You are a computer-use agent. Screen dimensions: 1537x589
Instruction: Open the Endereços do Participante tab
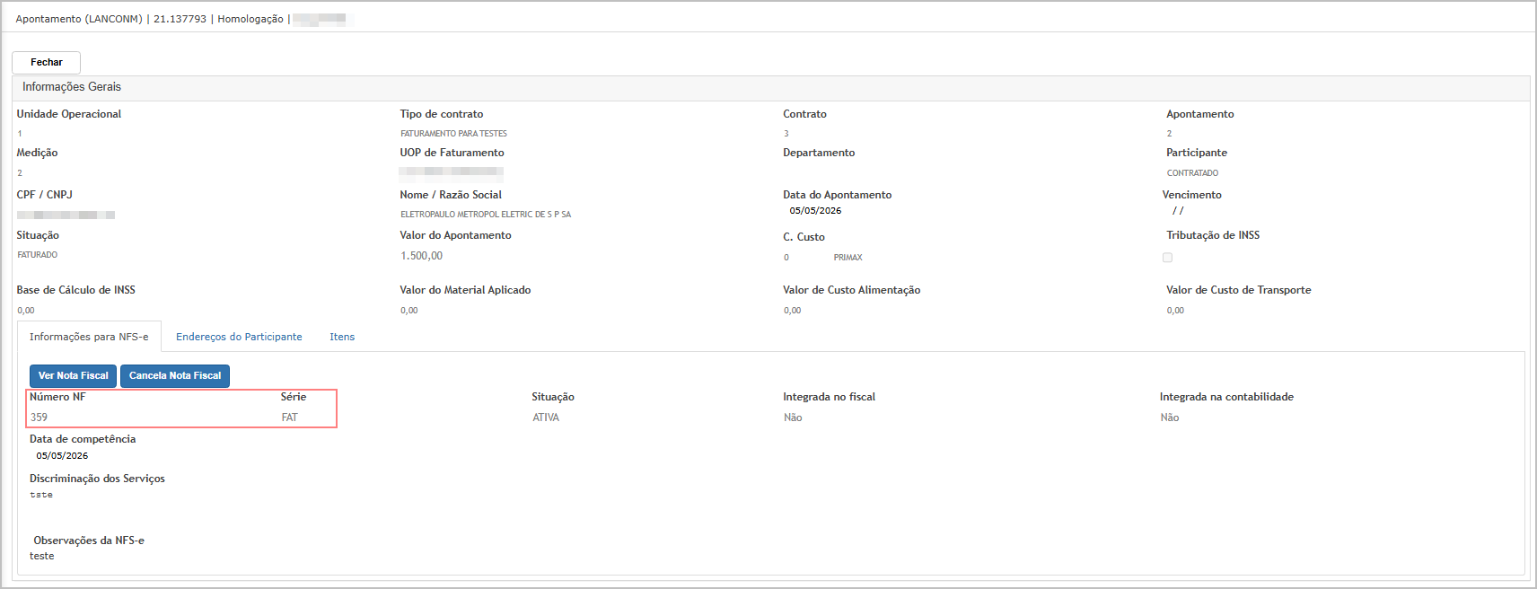click(x=239, y=337)
